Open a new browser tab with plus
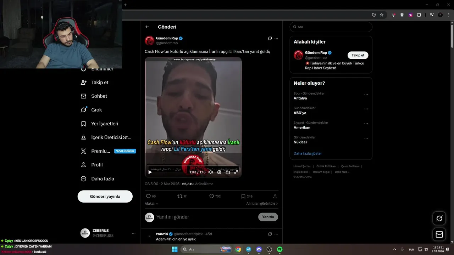The width and height of the screenshot is (454, 255). tap(125, 5)
